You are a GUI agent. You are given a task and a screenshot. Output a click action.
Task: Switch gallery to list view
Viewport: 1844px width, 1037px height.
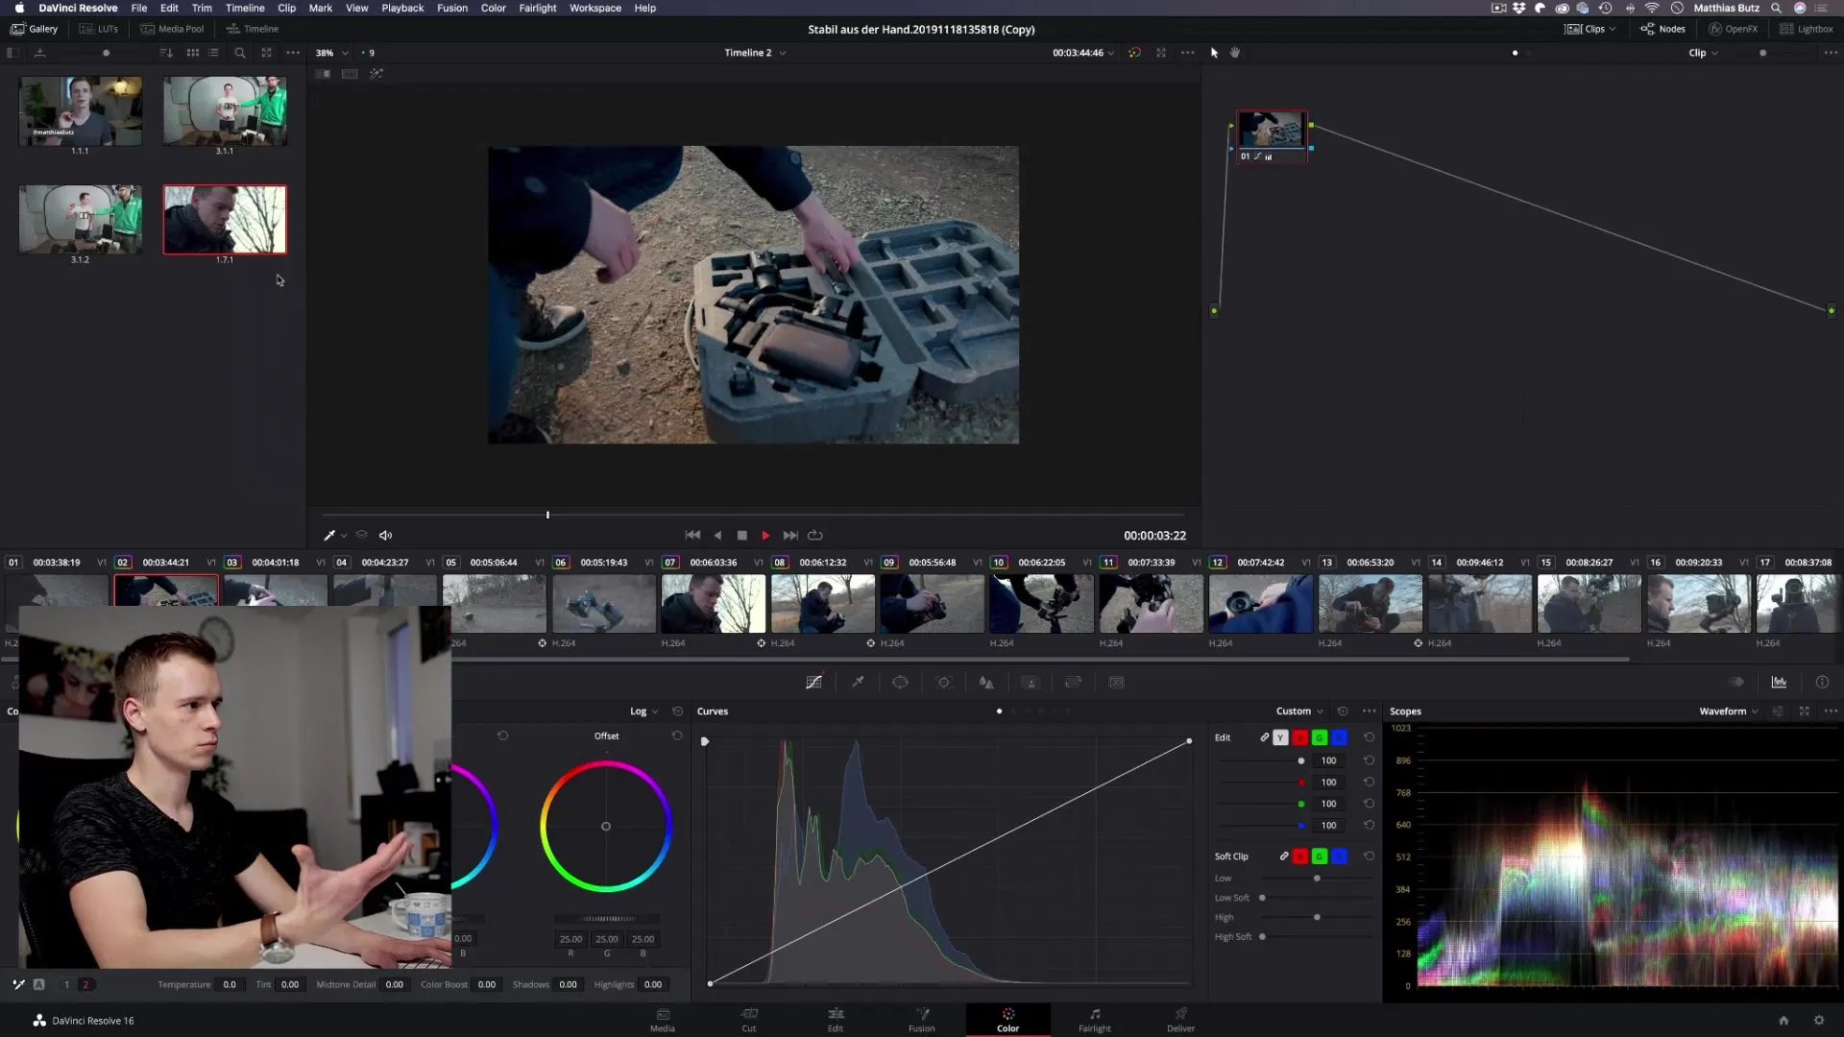click(x=213, y=53)
